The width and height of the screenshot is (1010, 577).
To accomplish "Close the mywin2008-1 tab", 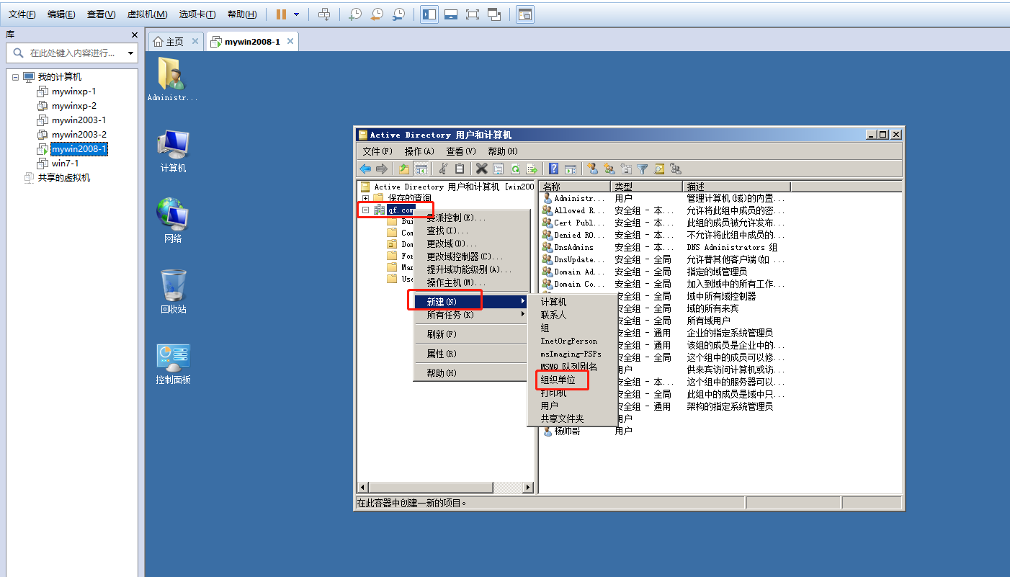I will click(x=290, y=41).
